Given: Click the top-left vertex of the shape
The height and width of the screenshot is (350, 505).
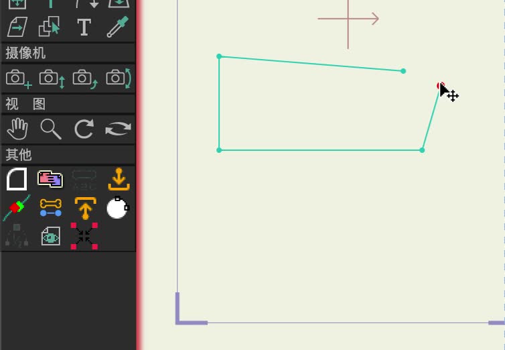Looking at the screenshot, I should pos(219,56).
